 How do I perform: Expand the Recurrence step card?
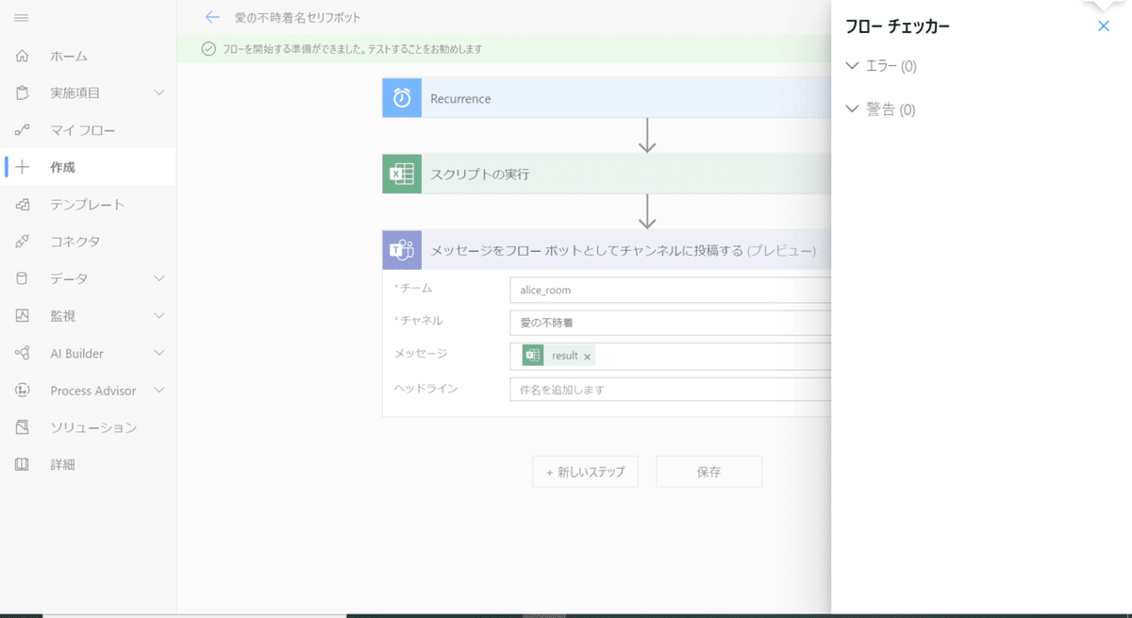tap(607, 98)
